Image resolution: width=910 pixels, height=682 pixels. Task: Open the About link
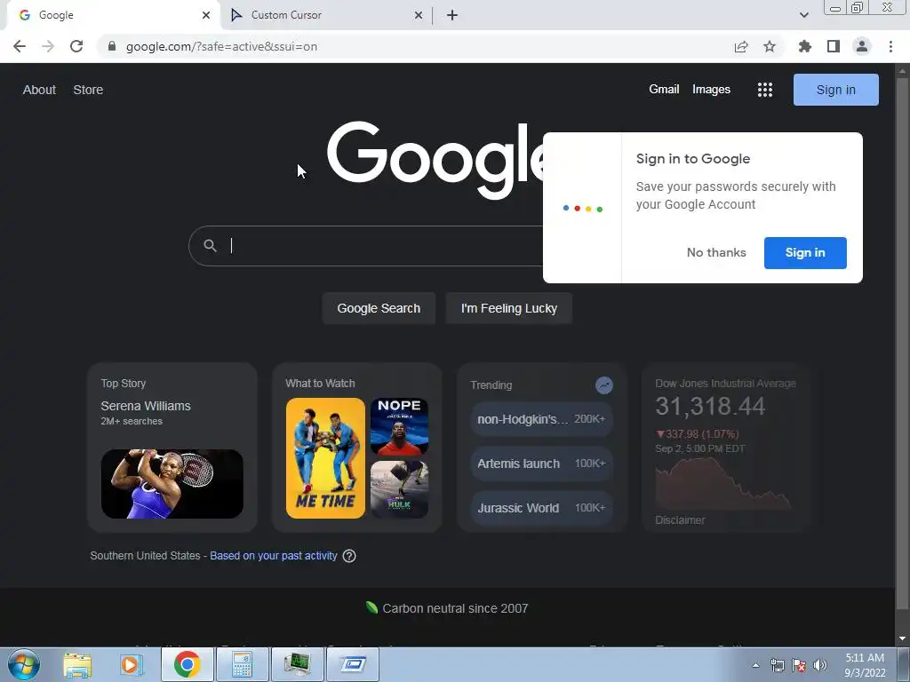[x=39, y=90]
